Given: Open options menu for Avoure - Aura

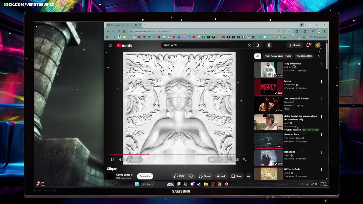Looking at the screenshot, I should [x=321, y=135].
